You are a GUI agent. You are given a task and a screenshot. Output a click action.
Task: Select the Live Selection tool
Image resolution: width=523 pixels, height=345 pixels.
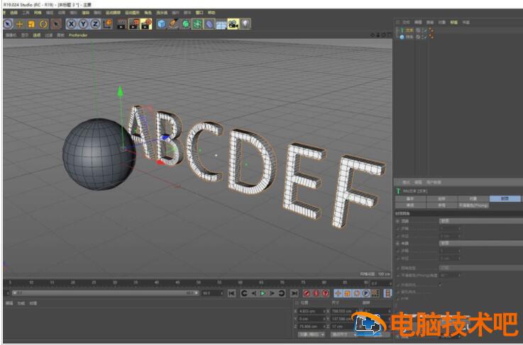tap(8, 24)
